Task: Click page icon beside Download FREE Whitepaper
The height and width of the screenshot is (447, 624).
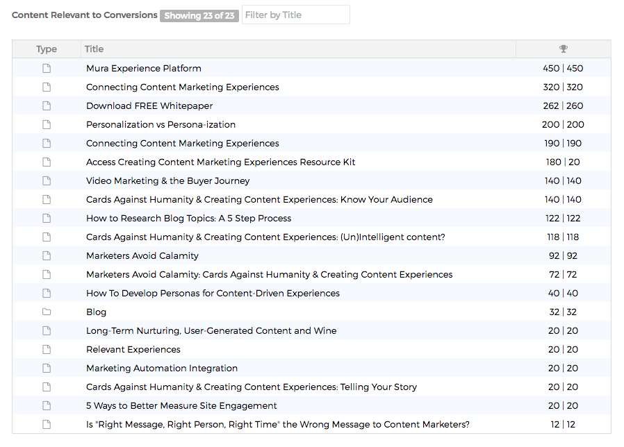Action: tap(47, 106)
